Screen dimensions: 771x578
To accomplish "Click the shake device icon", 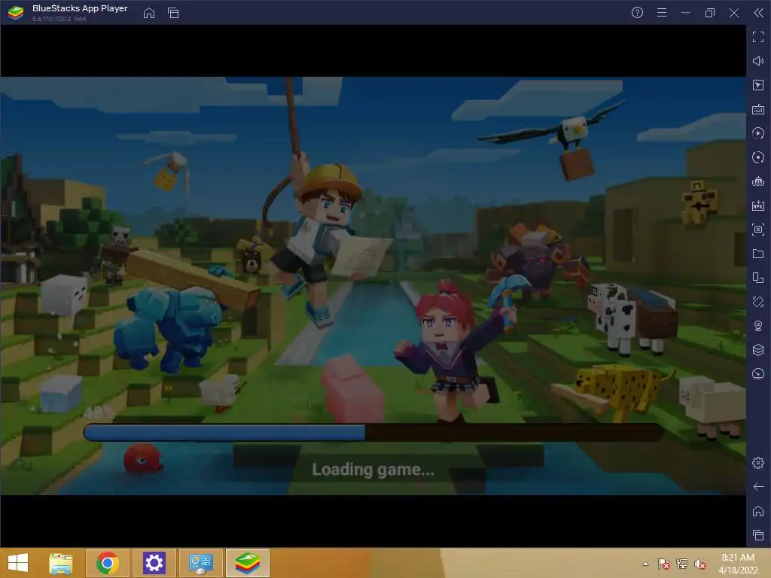I will tap(758, 302).
